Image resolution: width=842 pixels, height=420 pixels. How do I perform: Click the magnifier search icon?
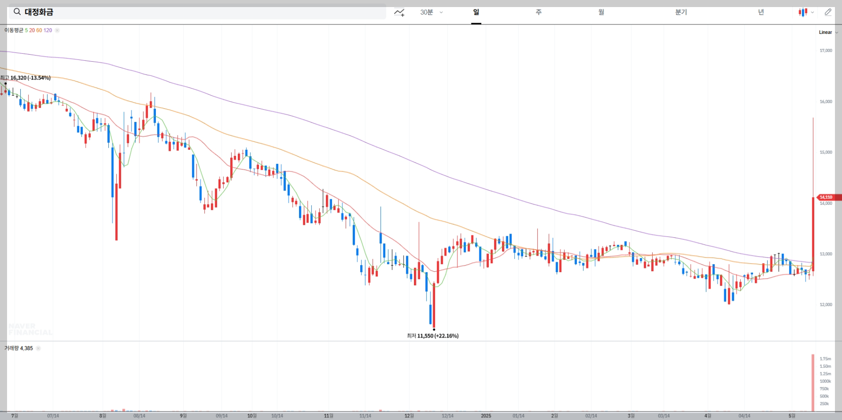tap(17, 12)
